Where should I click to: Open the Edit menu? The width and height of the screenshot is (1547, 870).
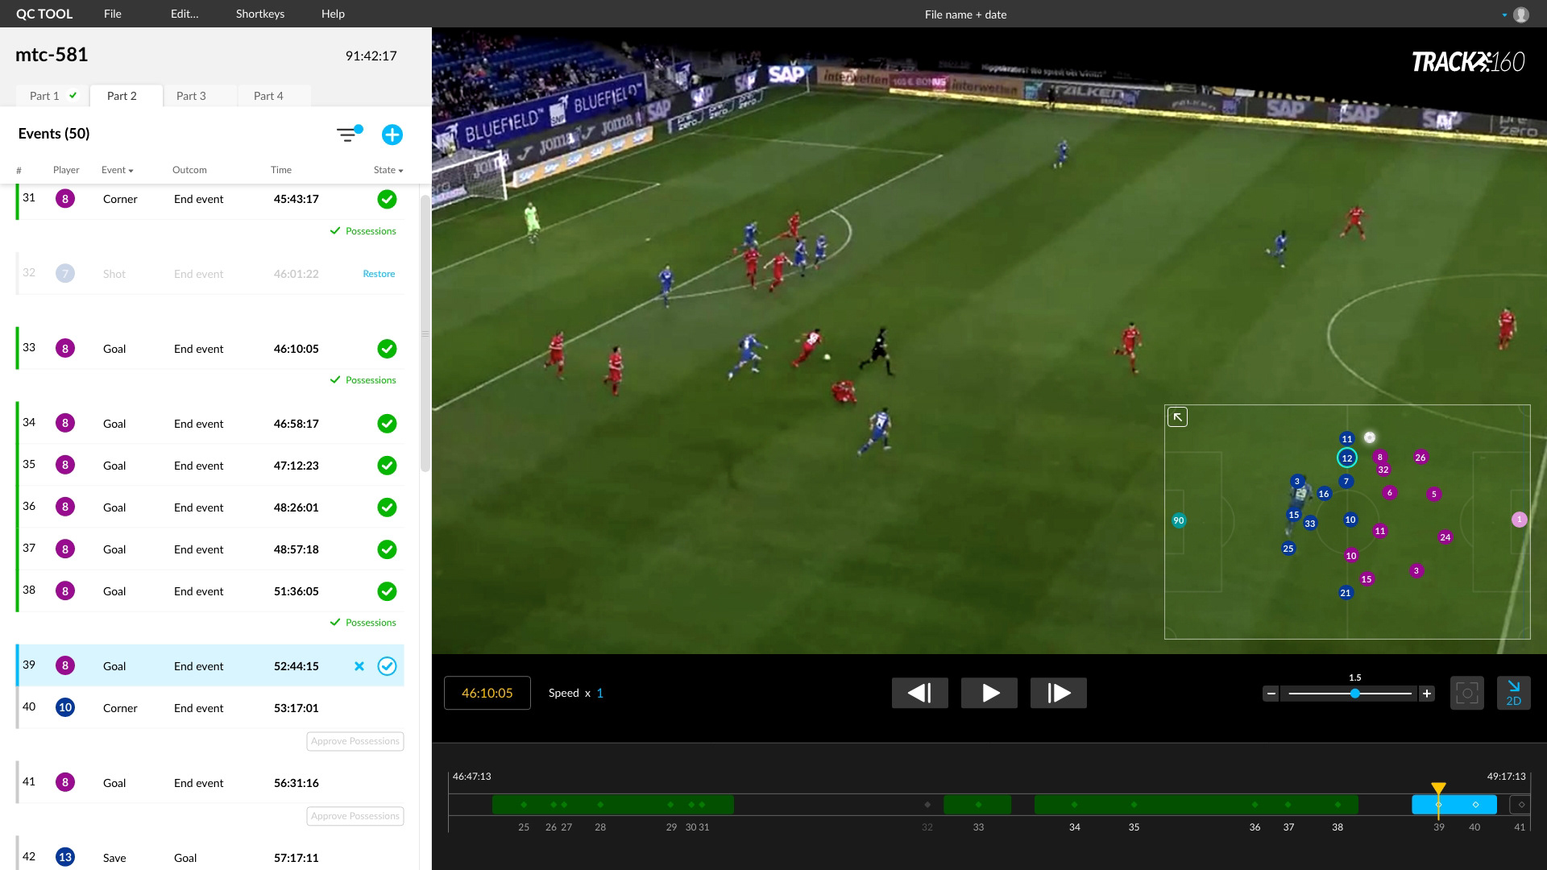pyautogui.click(x=185, y=14)
